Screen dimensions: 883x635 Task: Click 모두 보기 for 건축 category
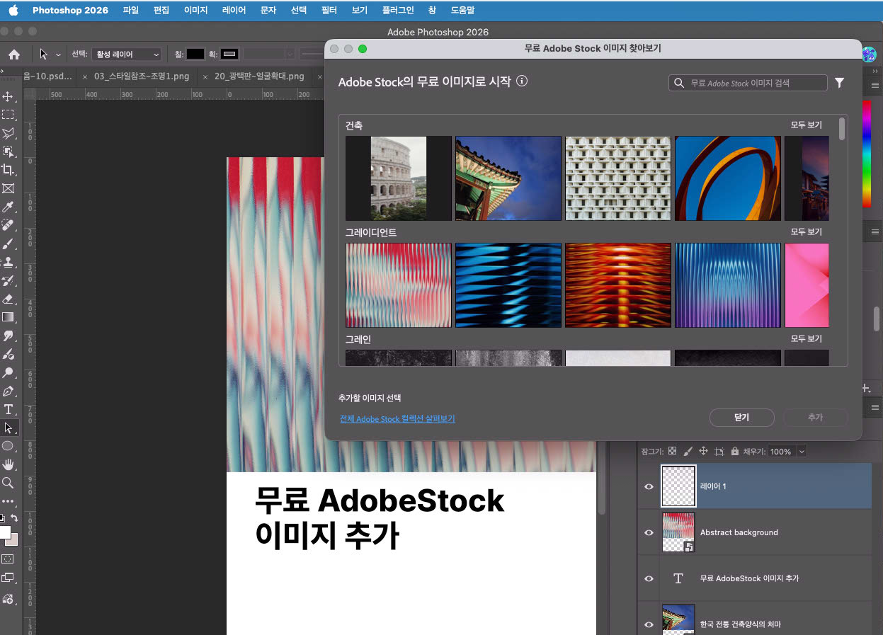pos(807,125)
